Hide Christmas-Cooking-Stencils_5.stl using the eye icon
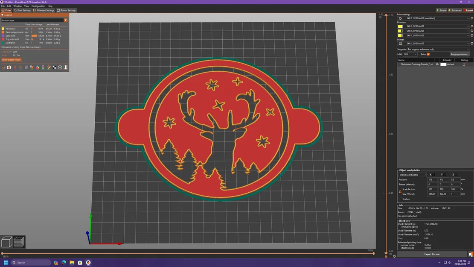The image size is (474, 267). [x=437, y=65]
